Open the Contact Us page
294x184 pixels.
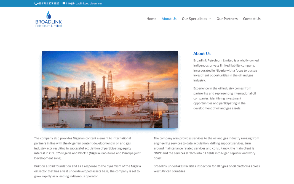tap(252, 19)
